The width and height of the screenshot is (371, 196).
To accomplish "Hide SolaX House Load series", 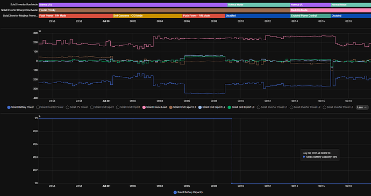I will click(x=154, y=107).
